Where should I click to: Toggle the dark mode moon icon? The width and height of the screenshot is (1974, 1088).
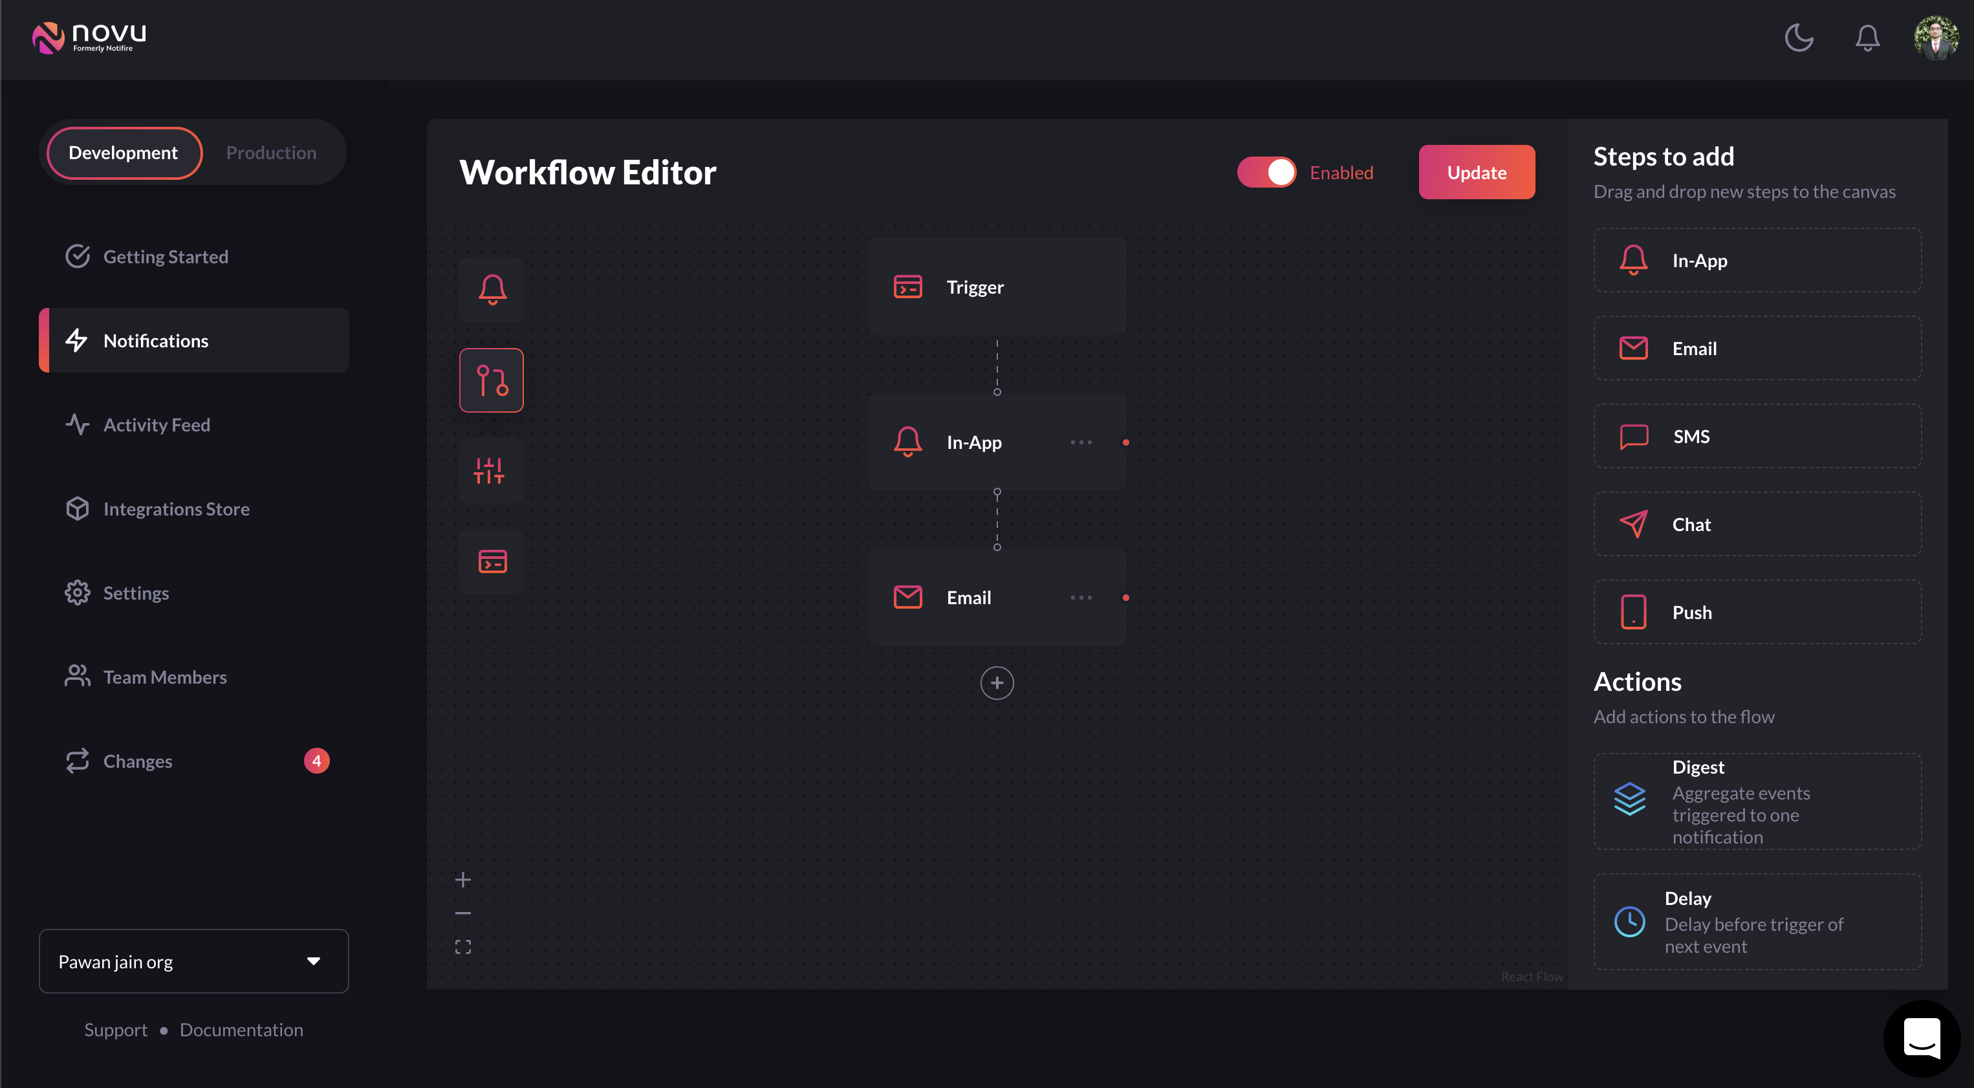1801,36
